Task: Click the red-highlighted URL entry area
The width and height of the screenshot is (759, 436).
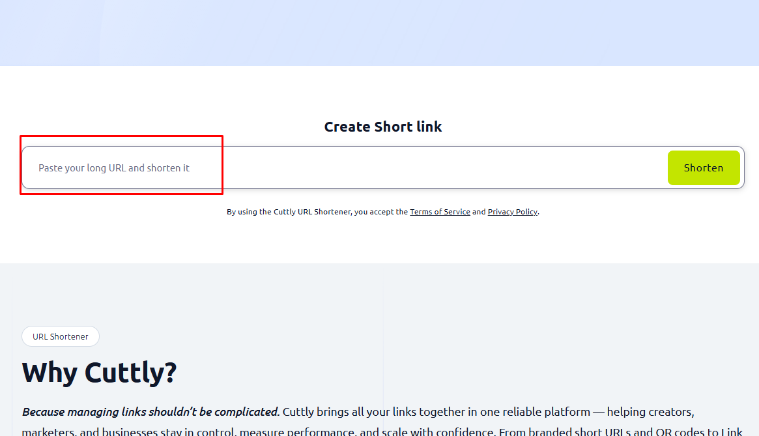Action: pos(121,167)
